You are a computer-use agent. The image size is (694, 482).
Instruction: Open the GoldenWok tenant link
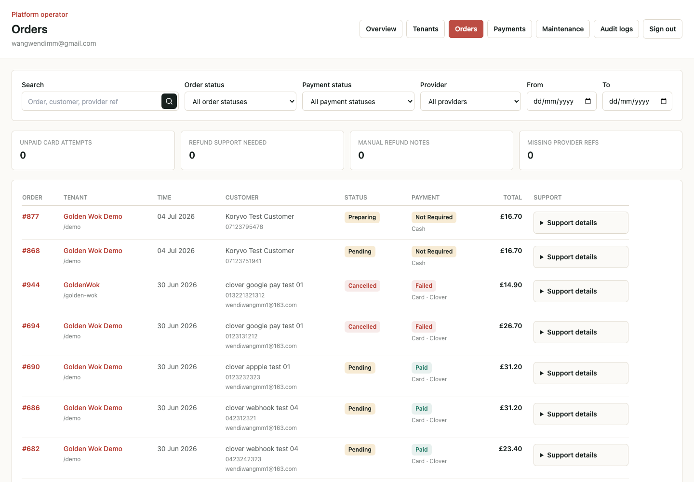[81, 285]
